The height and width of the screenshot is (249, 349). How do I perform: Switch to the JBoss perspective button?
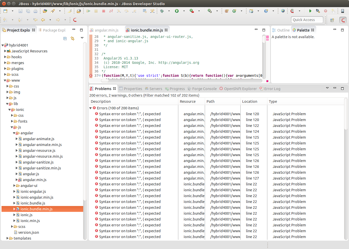(x=343, y=20)
